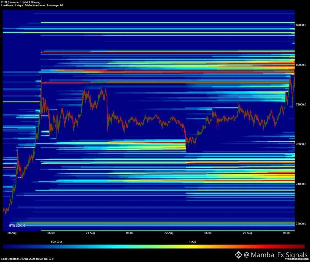This screenshot has height=262, width=310.
Task: Click the 05:00 label after 22 Aug
Action: click(208, 233)
